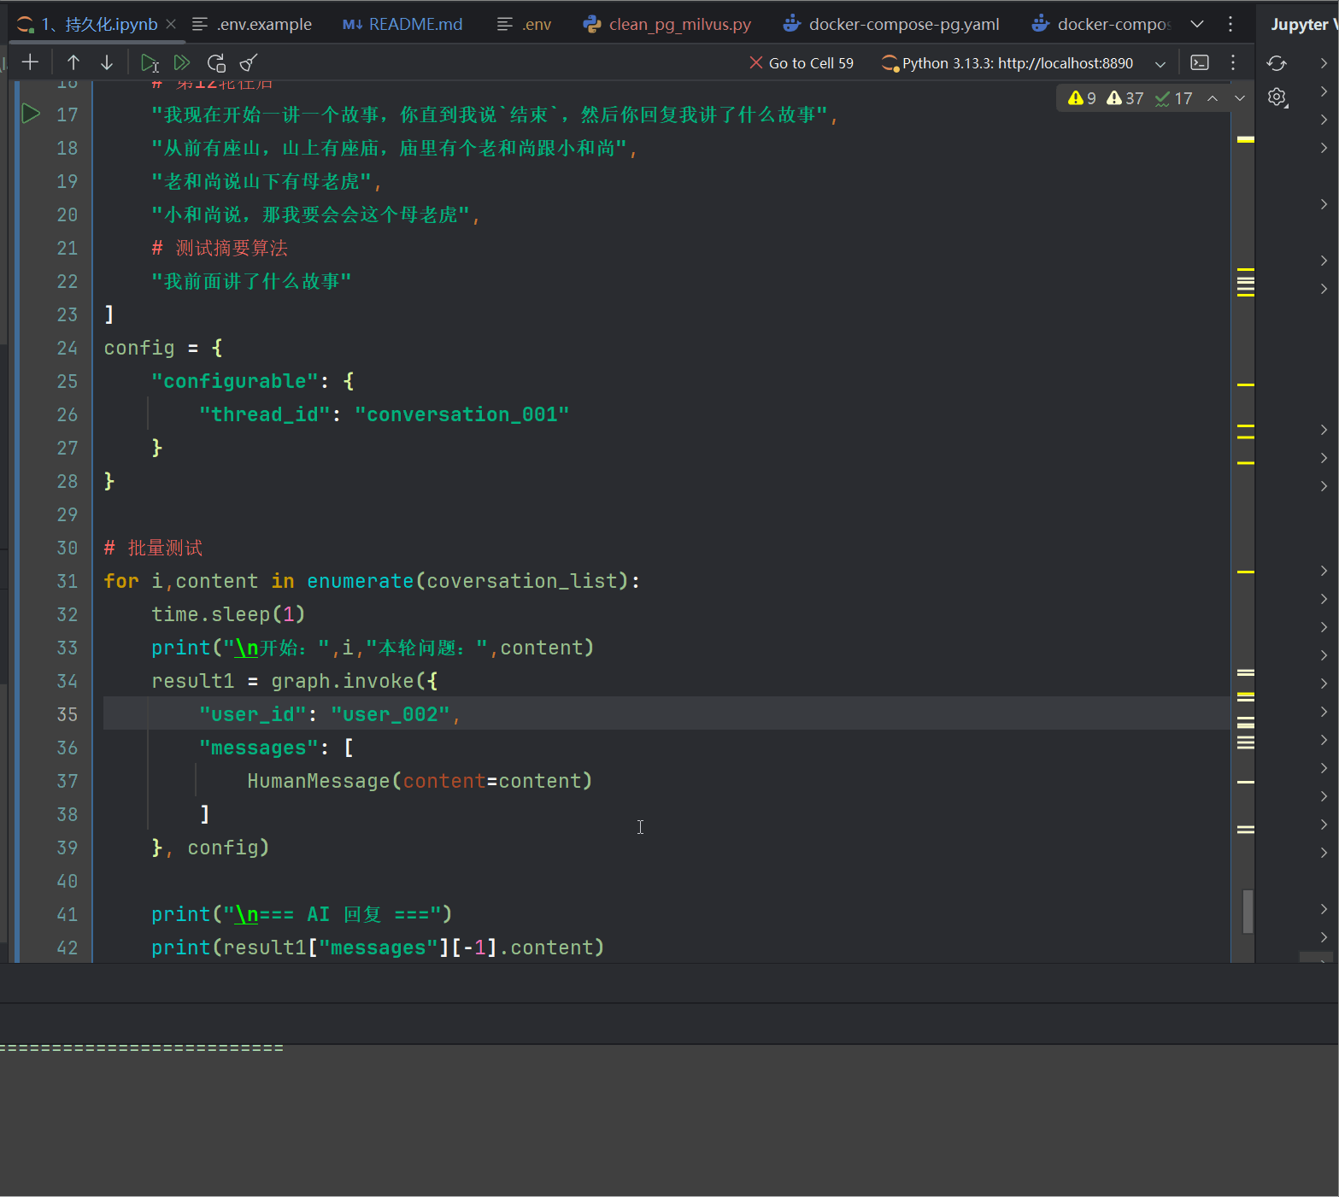Click line number 29 in the gutter
The height and width of the screenshot is (1197, 1339).
click(68, 514)
